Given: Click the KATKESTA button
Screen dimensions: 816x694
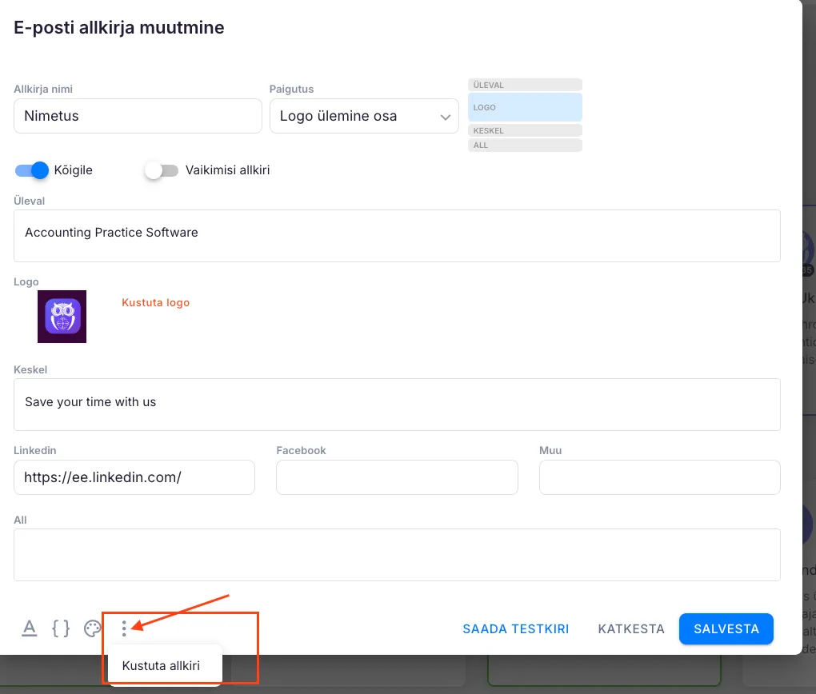Looking at the screenshot, I should coord(631,628).
